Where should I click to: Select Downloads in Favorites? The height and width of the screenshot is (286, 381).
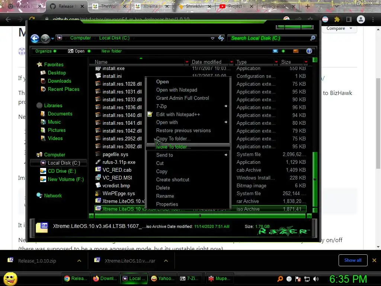[x=59, y=81]
